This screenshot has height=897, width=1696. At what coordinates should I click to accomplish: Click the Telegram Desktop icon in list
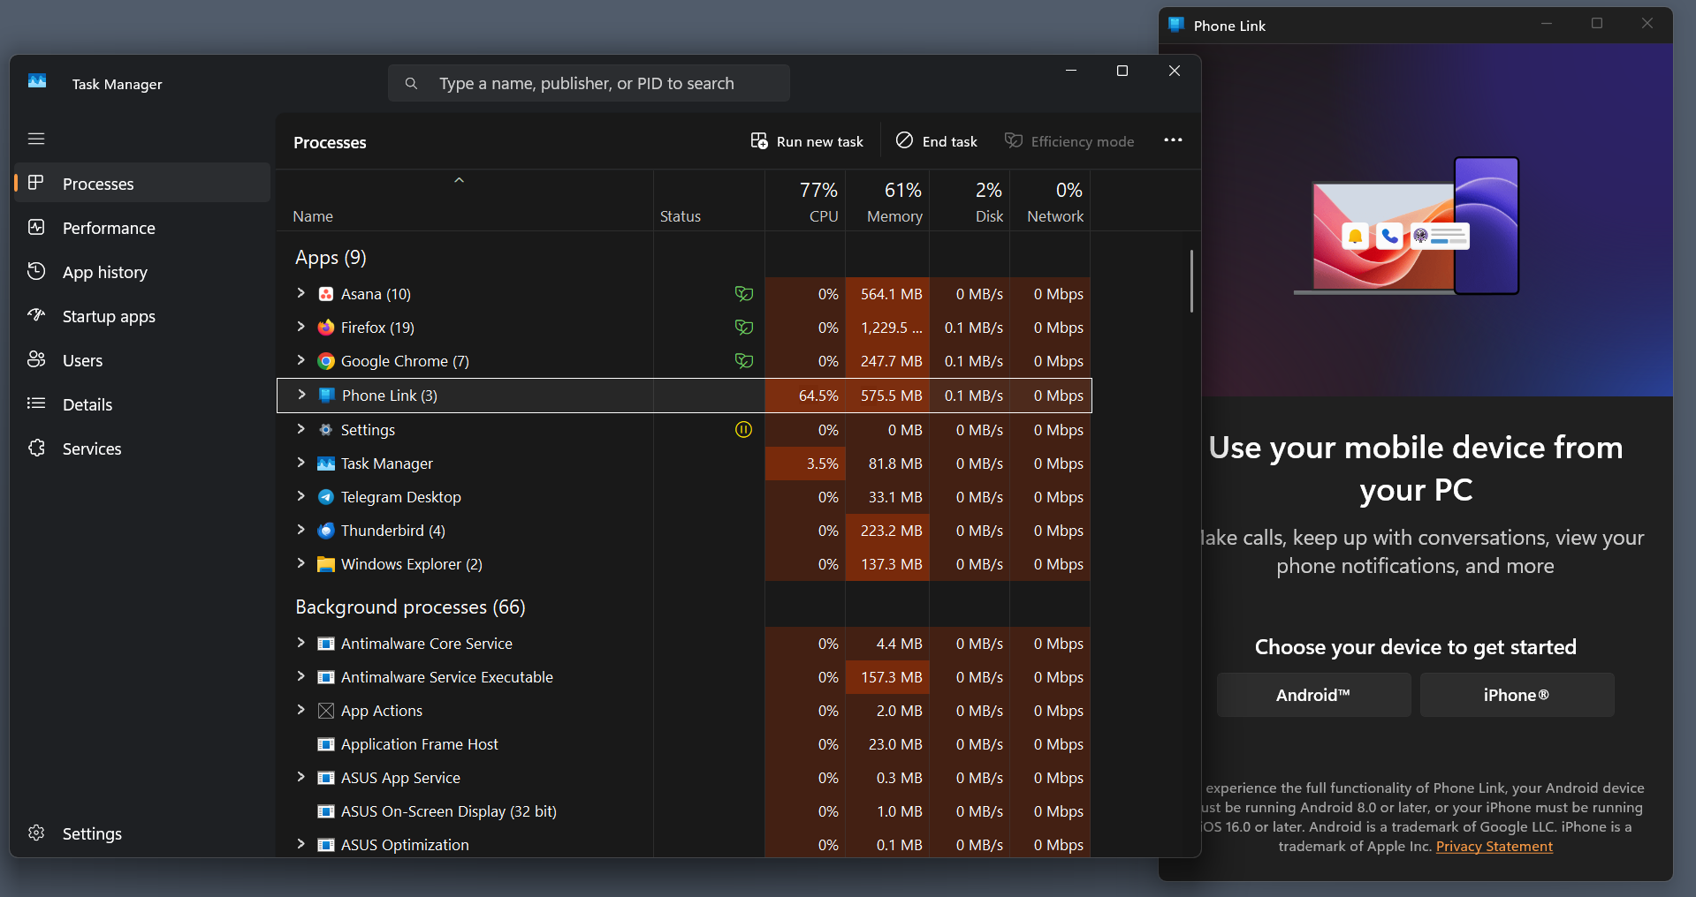click(x=326, y=497)
